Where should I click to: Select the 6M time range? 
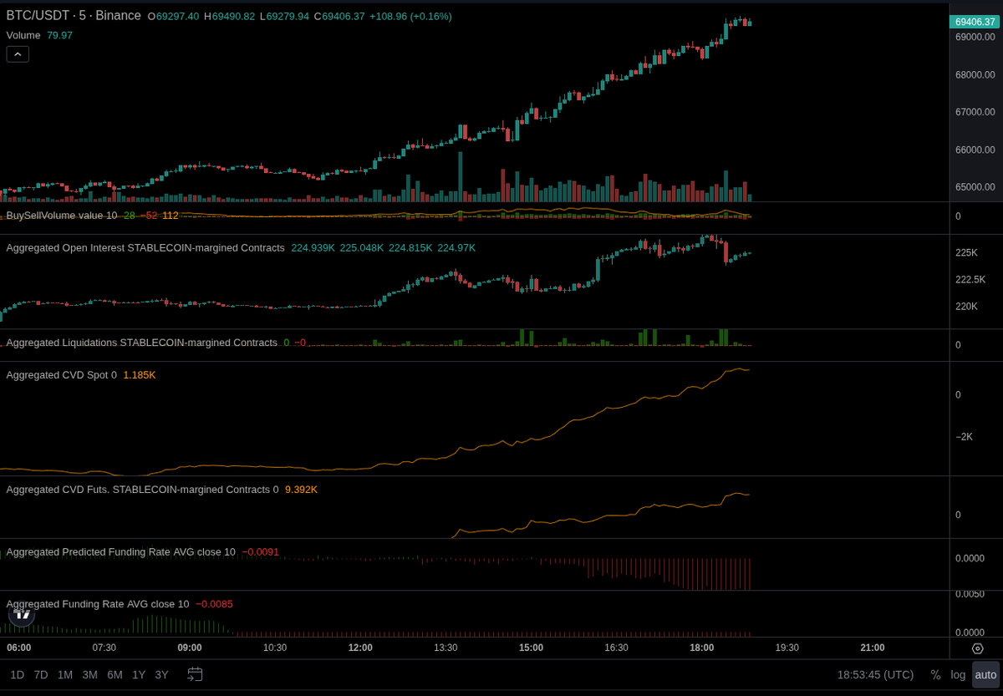click(115, 675)
